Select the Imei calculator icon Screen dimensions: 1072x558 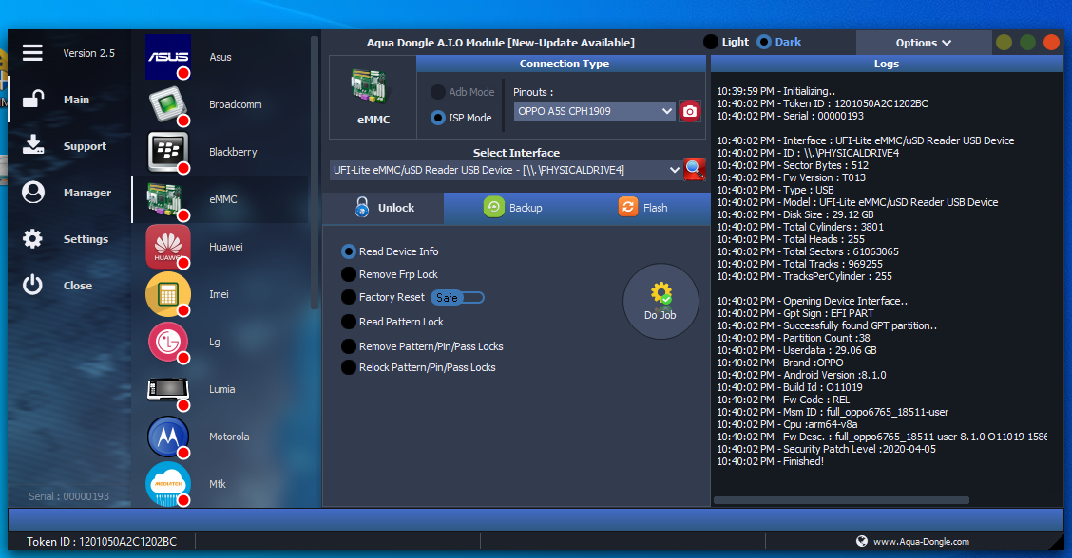pos(167,294)
